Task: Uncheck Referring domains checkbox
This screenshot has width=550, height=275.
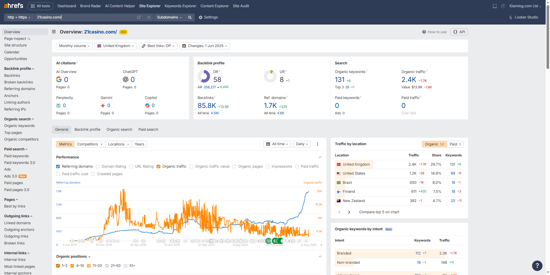Action: (x=58, y=167)
